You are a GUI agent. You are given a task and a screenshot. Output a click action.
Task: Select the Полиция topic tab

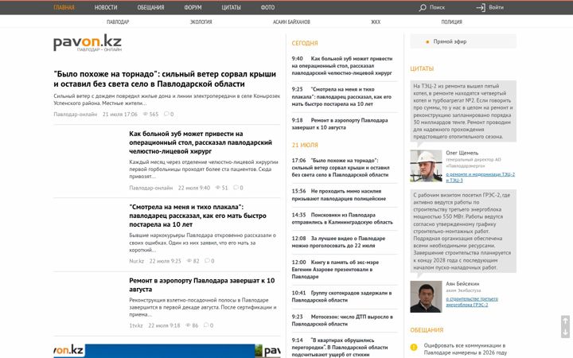[x=452, y=22]
